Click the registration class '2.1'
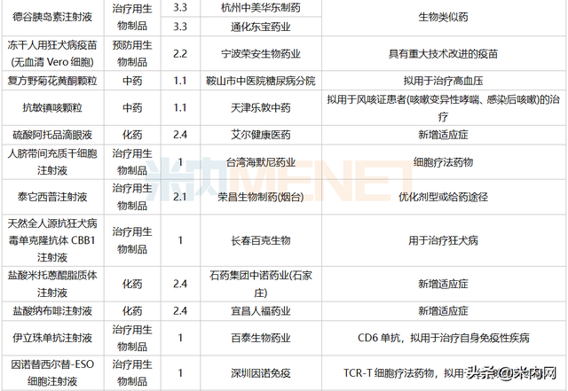Image resolution: width=568 pixels, height=391 pixels. (180, 197)
